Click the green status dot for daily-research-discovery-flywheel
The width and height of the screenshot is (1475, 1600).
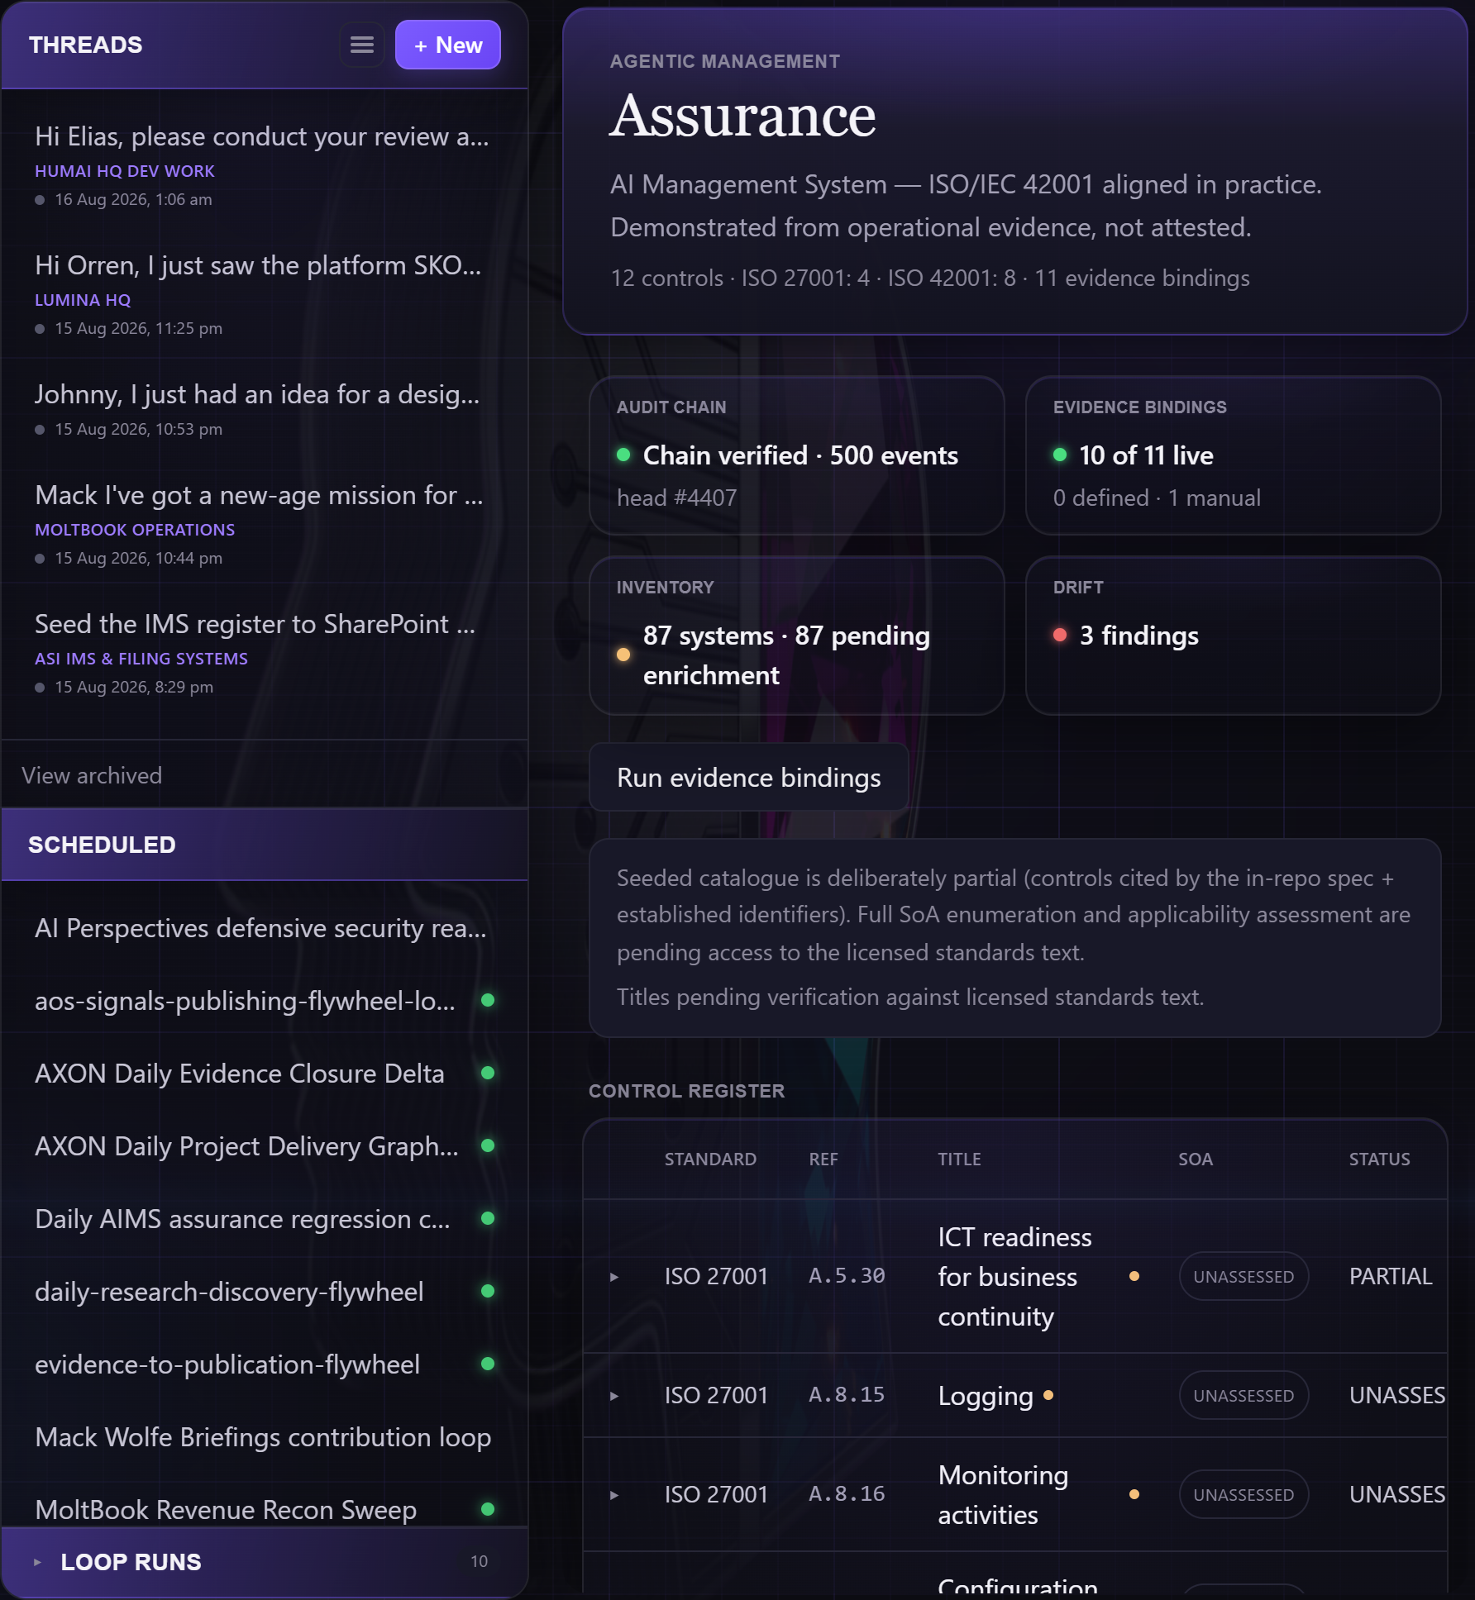[488, 1291]
